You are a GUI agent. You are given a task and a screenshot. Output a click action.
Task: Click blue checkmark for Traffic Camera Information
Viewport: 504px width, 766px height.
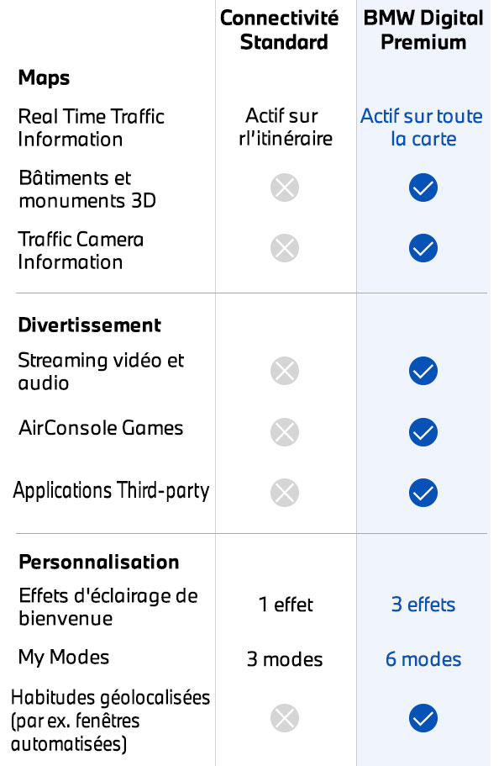[x=423, y=248]
